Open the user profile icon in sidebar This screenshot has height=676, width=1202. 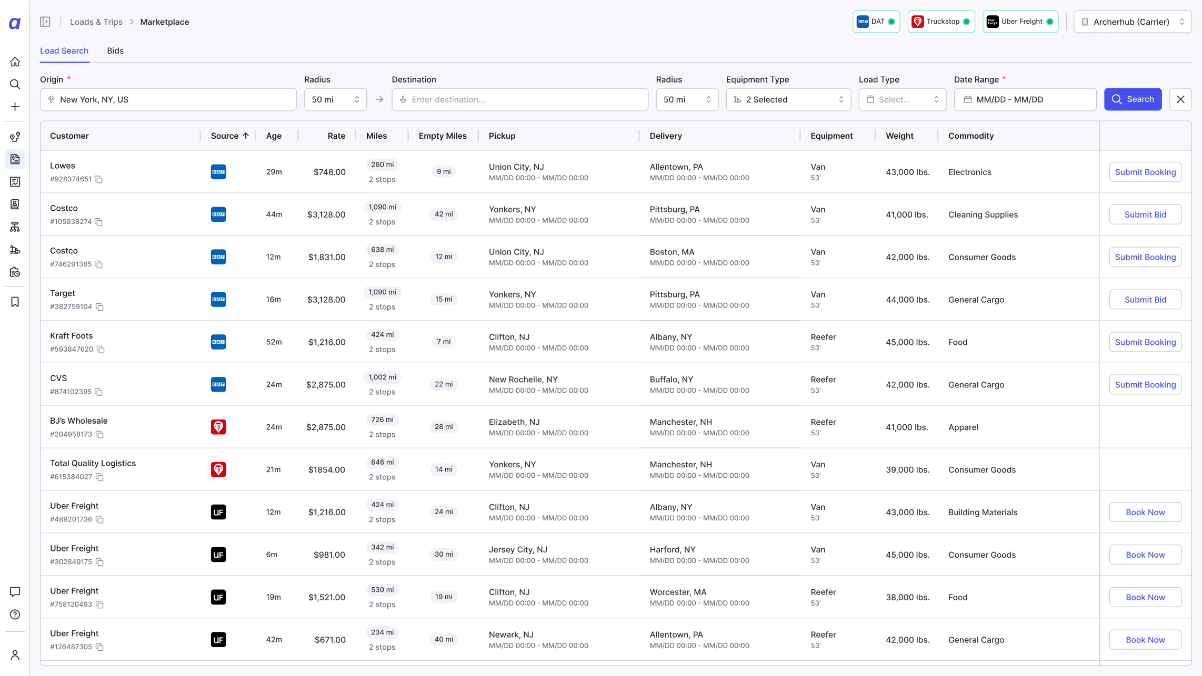click(x=15, y=655)
